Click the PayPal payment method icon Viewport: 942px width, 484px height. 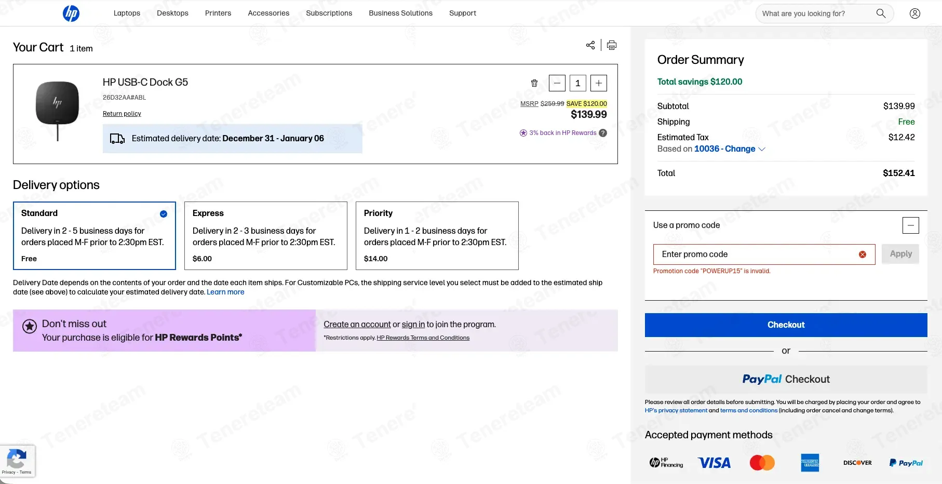(906, 462)
